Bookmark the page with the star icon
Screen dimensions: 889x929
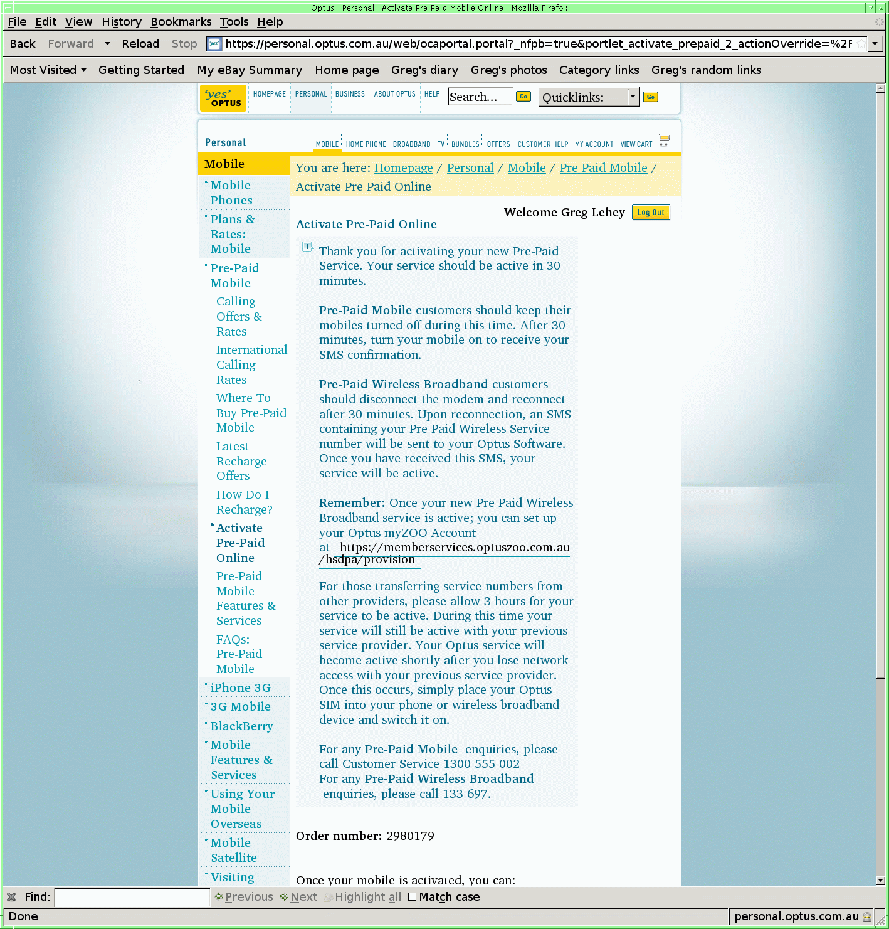coord(861,44)
